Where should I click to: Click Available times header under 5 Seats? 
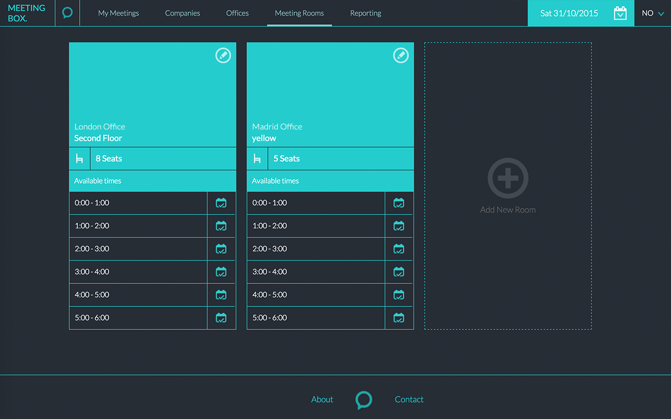(330, 181)
